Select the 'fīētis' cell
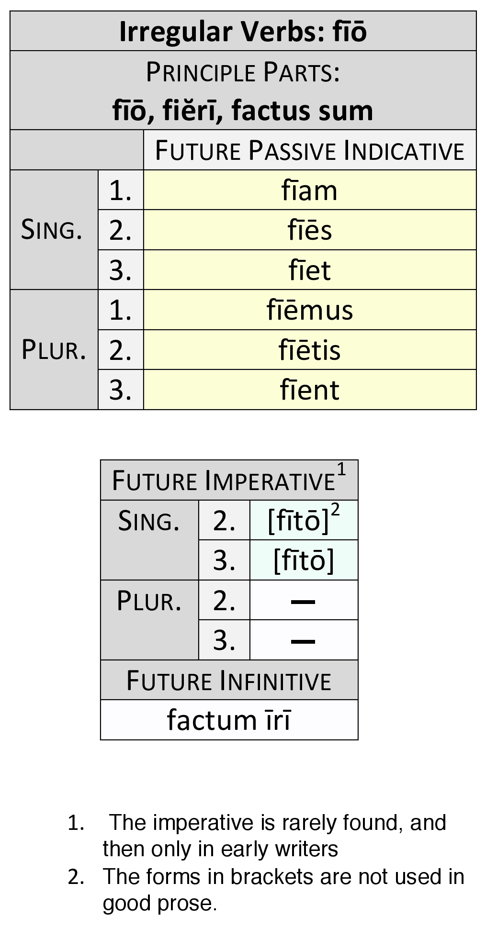 309,350
